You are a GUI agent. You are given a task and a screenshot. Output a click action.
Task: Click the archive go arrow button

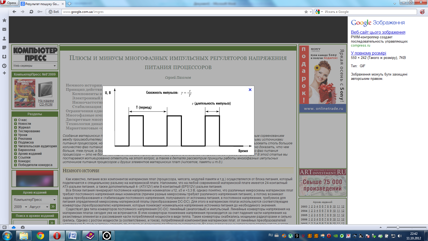(x=53, y=206)
